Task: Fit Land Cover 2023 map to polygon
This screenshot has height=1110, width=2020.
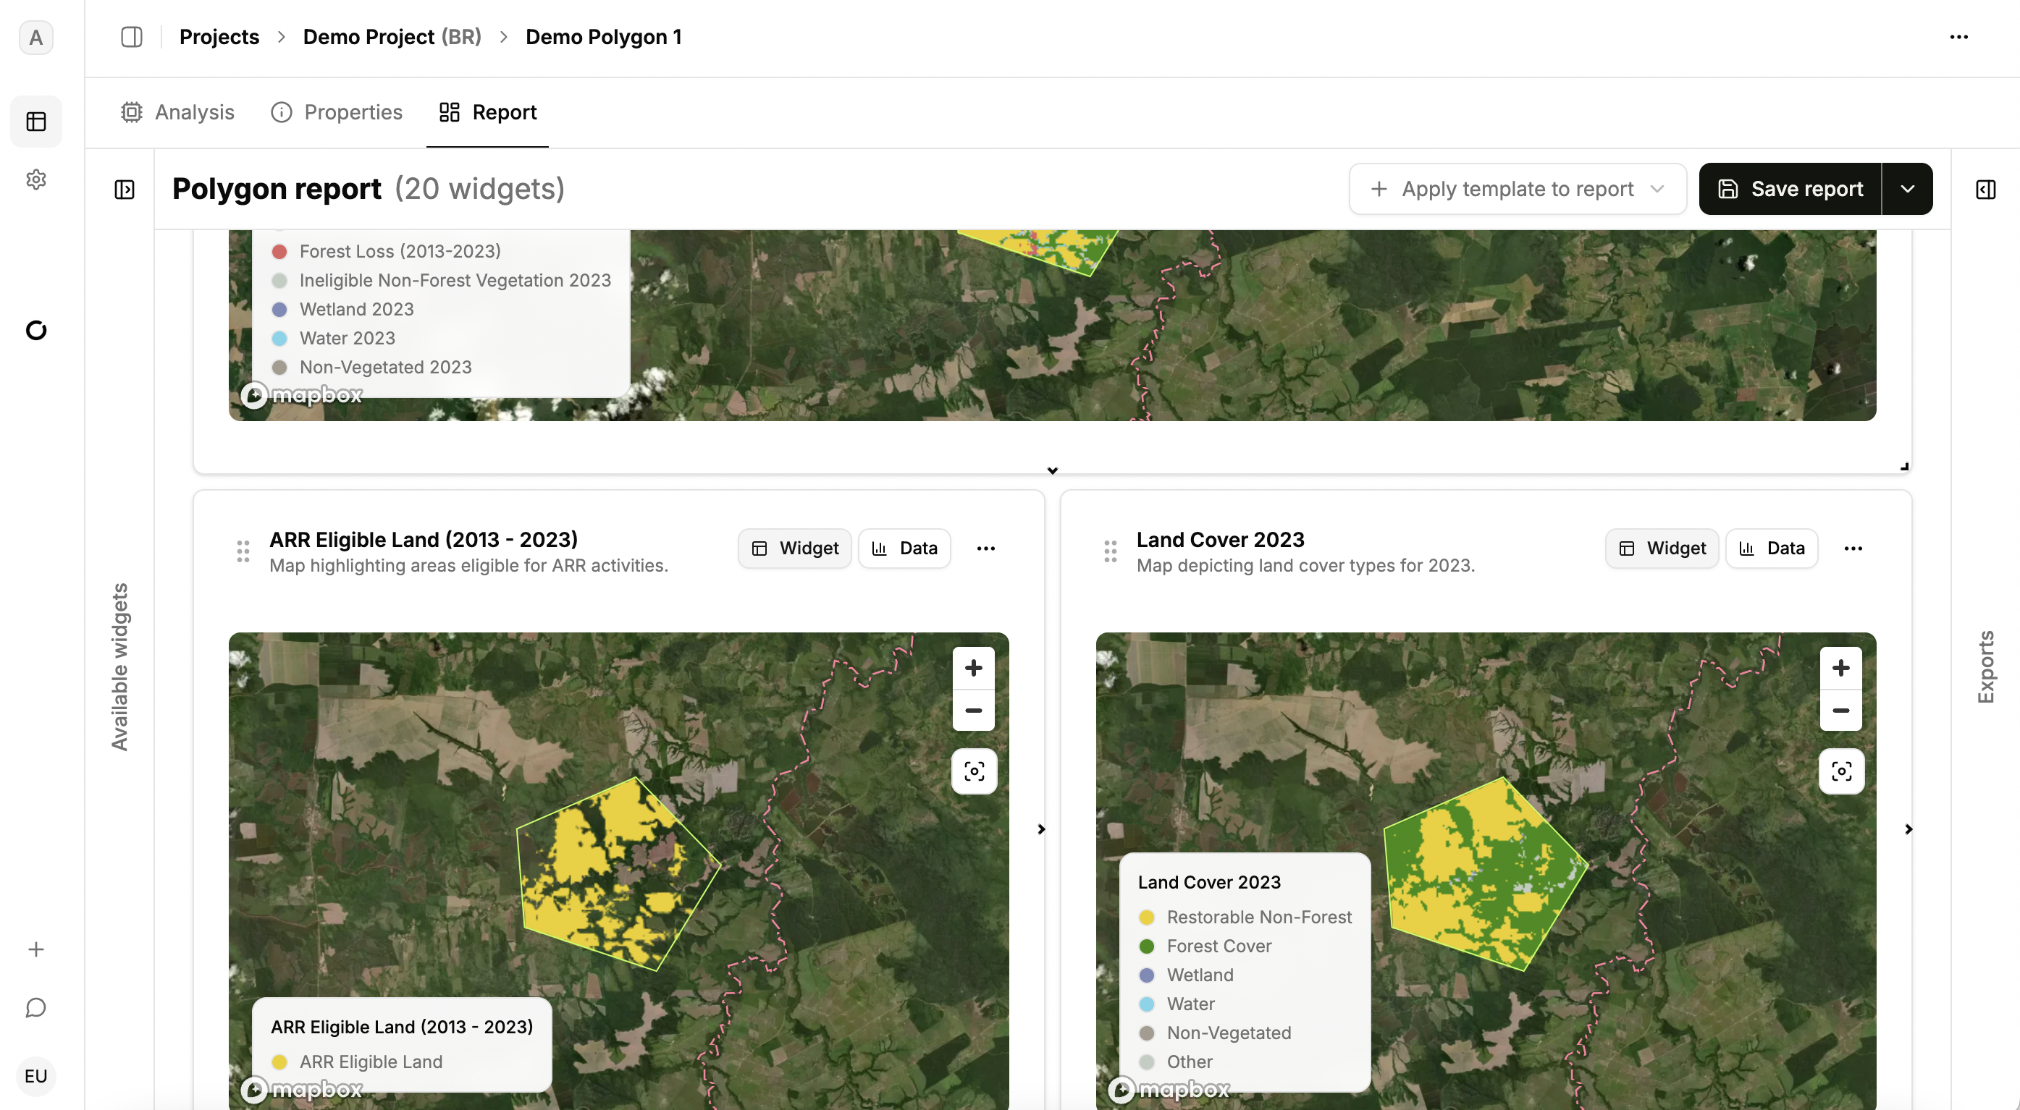Action: coord(1840,771)
